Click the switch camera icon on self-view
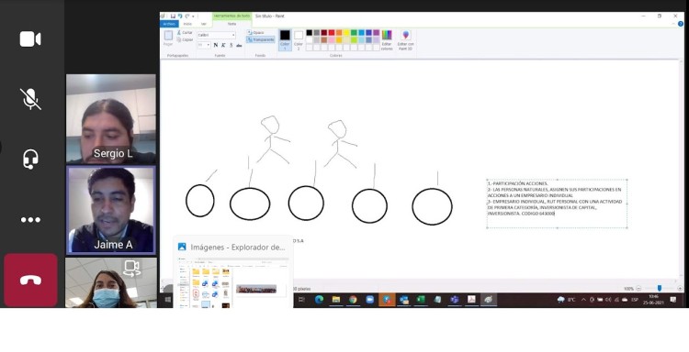Screen dimensions: 689x352 coord(131,268)
